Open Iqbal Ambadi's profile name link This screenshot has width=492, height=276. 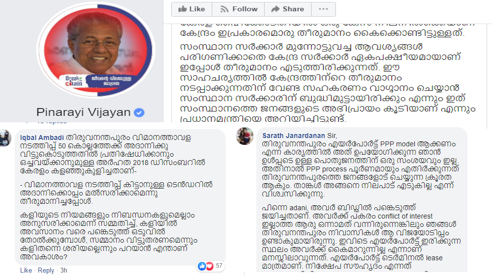(x=42, y=138)
